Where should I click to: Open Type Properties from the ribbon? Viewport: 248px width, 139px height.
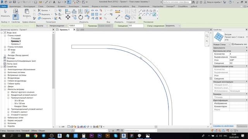point(15,11)
